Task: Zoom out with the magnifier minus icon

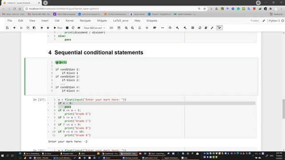Action: (132, 28)
